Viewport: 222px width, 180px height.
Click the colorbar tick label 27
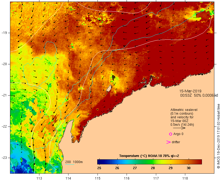click(135, 168)
